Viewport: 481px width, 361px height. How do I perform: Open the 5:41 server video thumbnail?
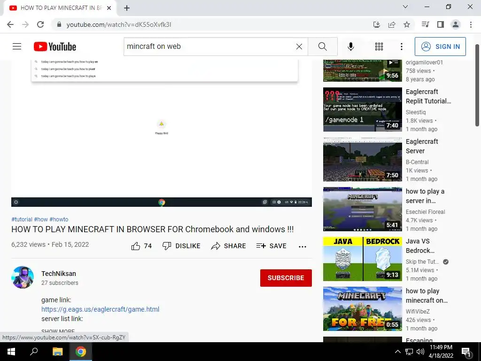click(x=362, y=209)
